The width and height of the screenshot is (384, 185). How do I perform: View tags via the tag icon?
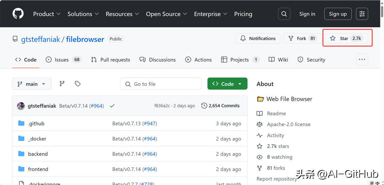pos(78,84)
